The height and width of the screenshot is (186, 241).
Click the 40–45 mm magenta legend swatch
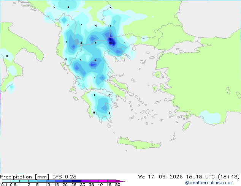click(103, 181)
